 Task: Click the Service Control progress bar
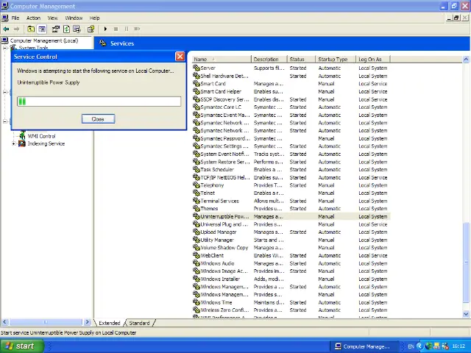[99, 101]
